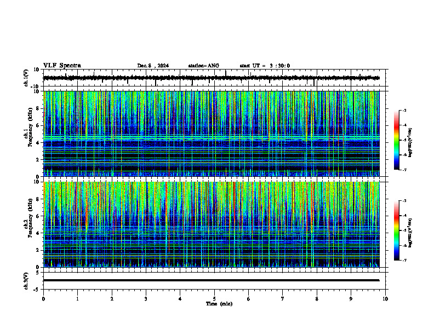
Task: Click the "-3" tick on lower color bar
Action: pyautogui.click(x=404, y=201)
